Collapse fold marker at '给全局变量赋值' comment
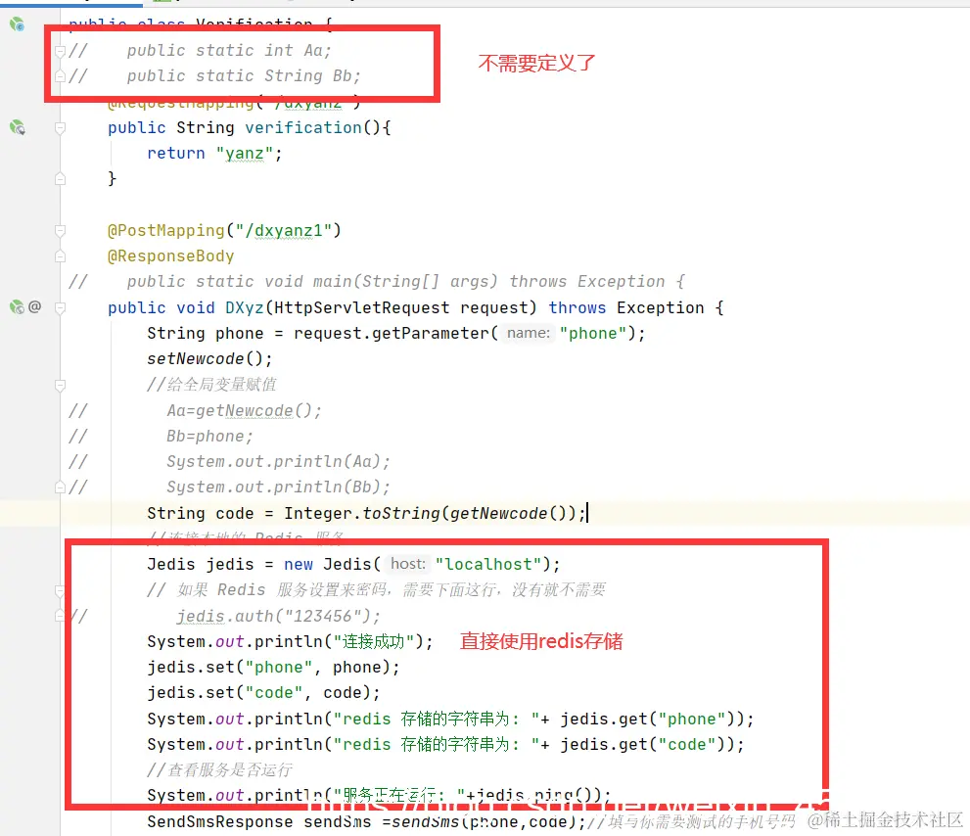970x836 pixels. (60, 385)
